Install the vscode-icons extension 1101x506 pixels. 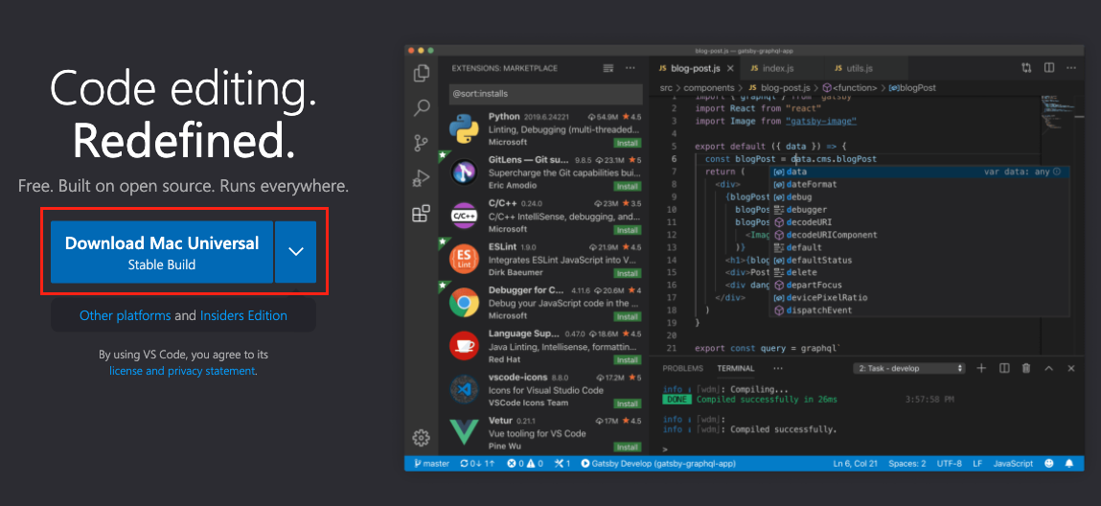point(627,403)
